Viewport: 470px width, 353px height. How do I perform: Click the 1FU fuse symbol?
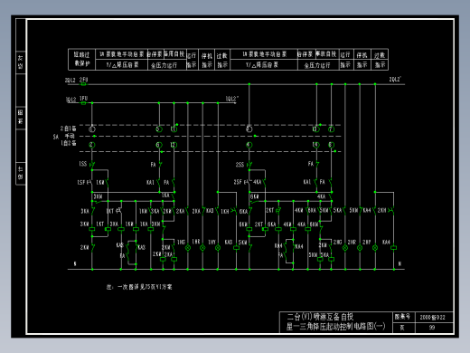pyautogui.click(x=83, y=103)
